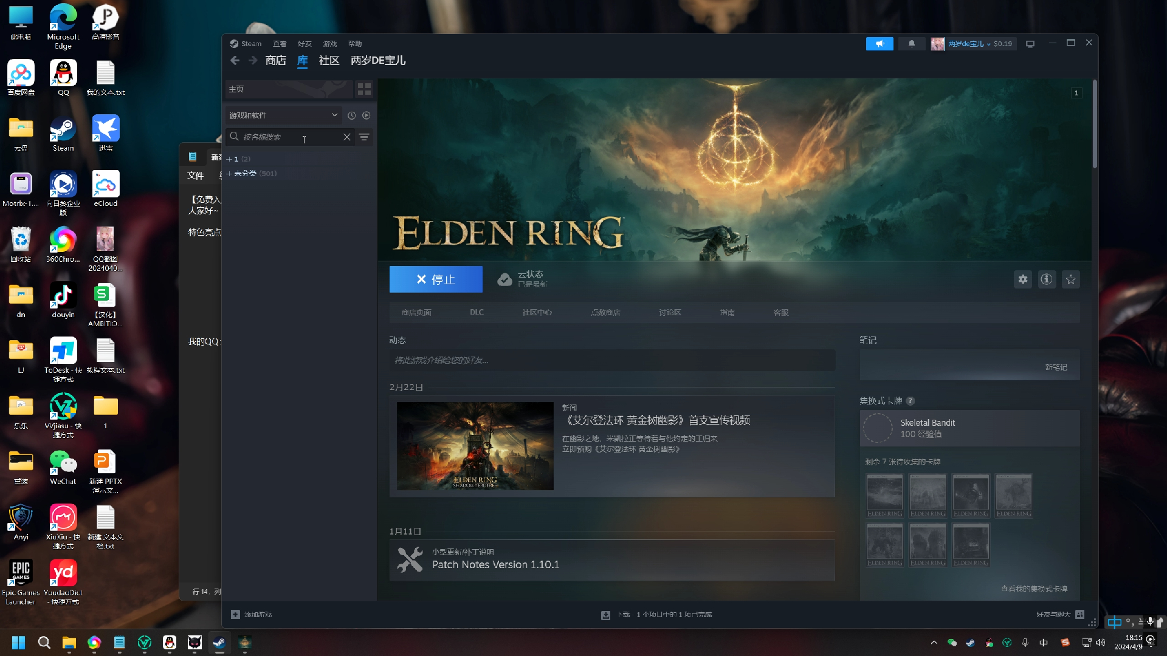Click 新笔记 to create a note

click(x=1056, y=367)
